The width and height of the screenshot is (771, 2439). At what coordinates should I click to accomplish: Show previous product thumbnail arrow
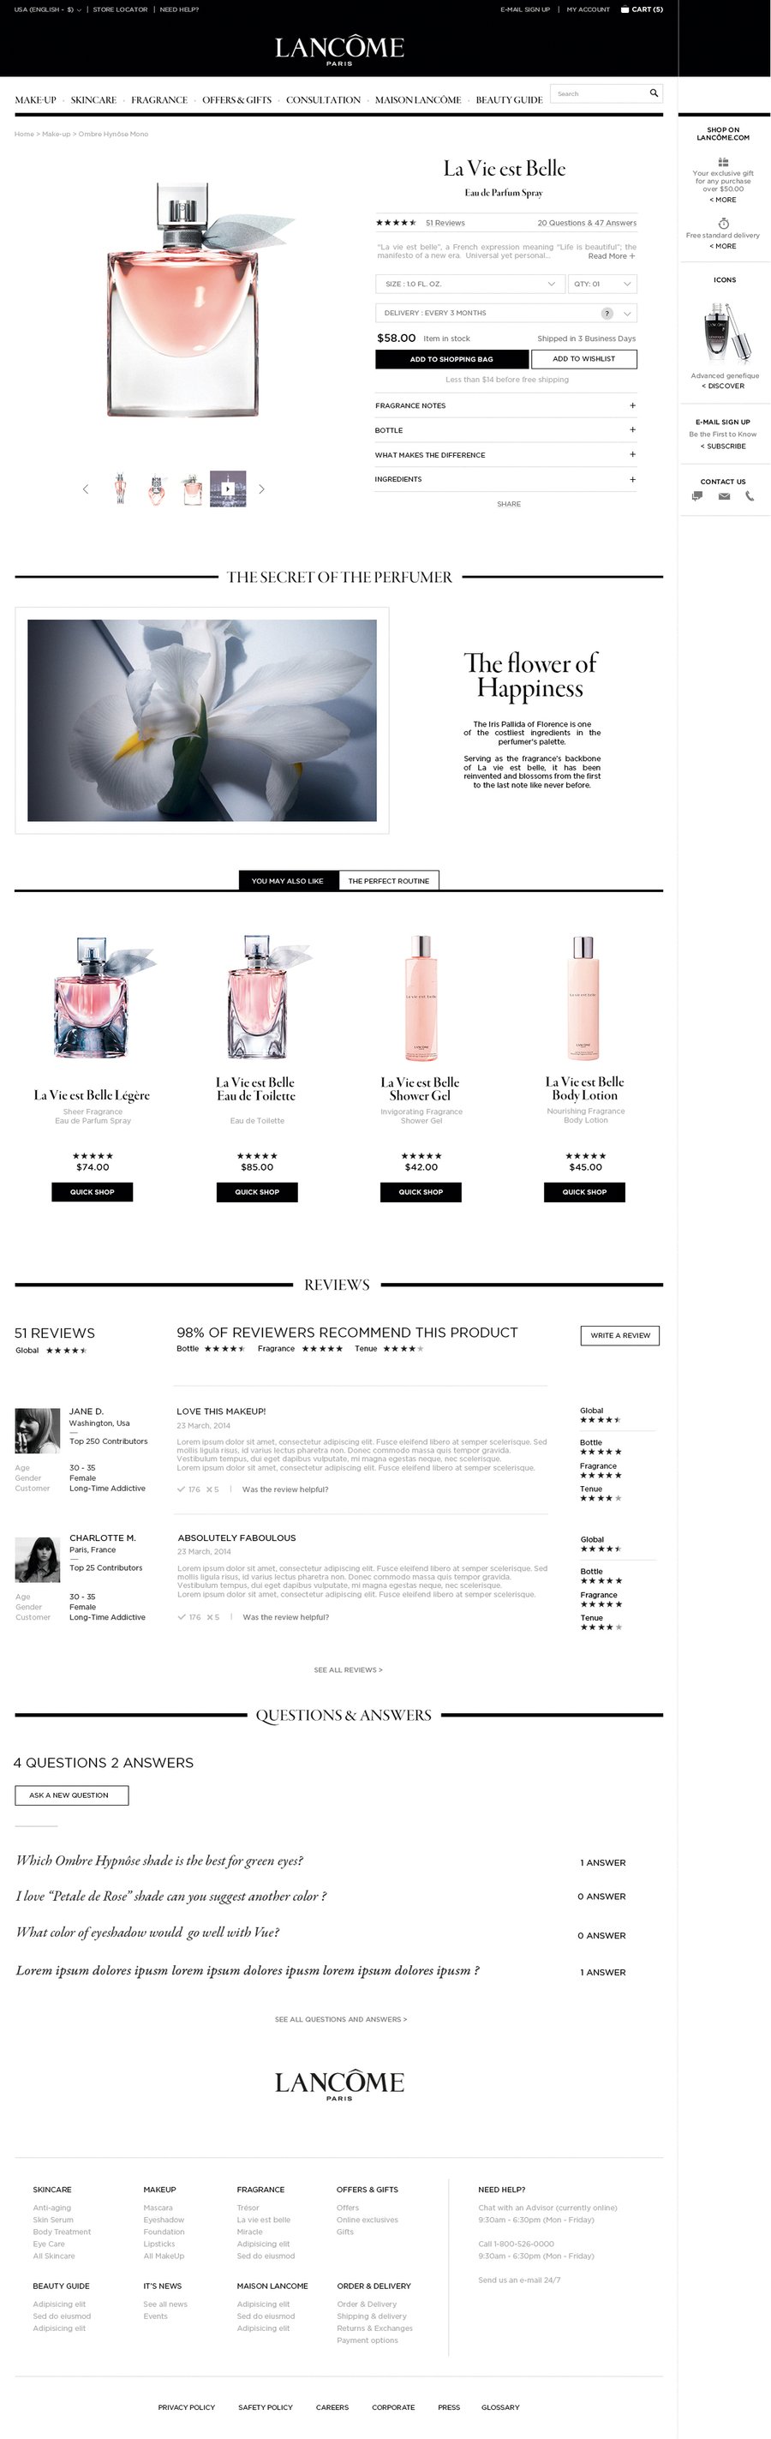[x=85, y=489]
